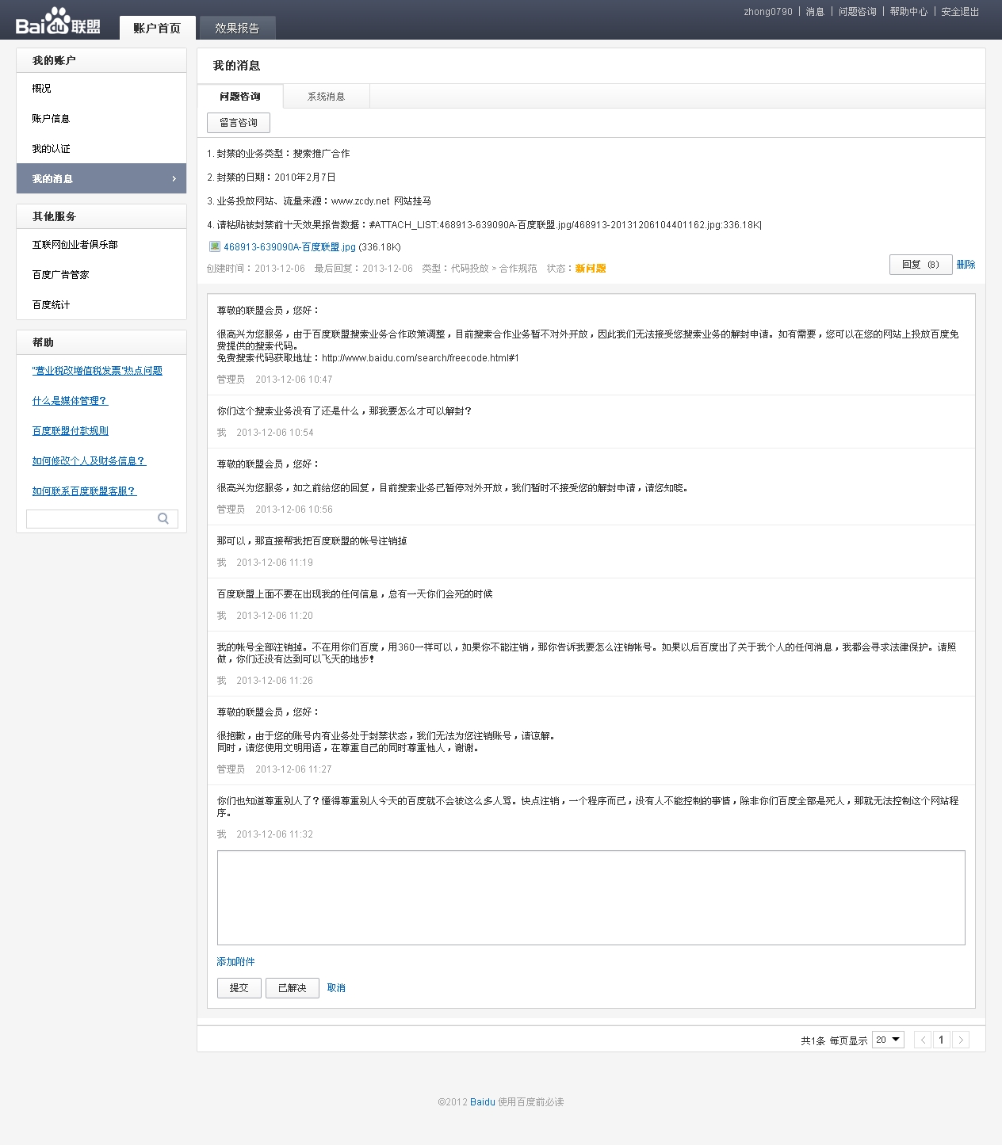Click 使用百度前必读 in the footer
Screen dimensions: 1002x1145
point(531,1102)
